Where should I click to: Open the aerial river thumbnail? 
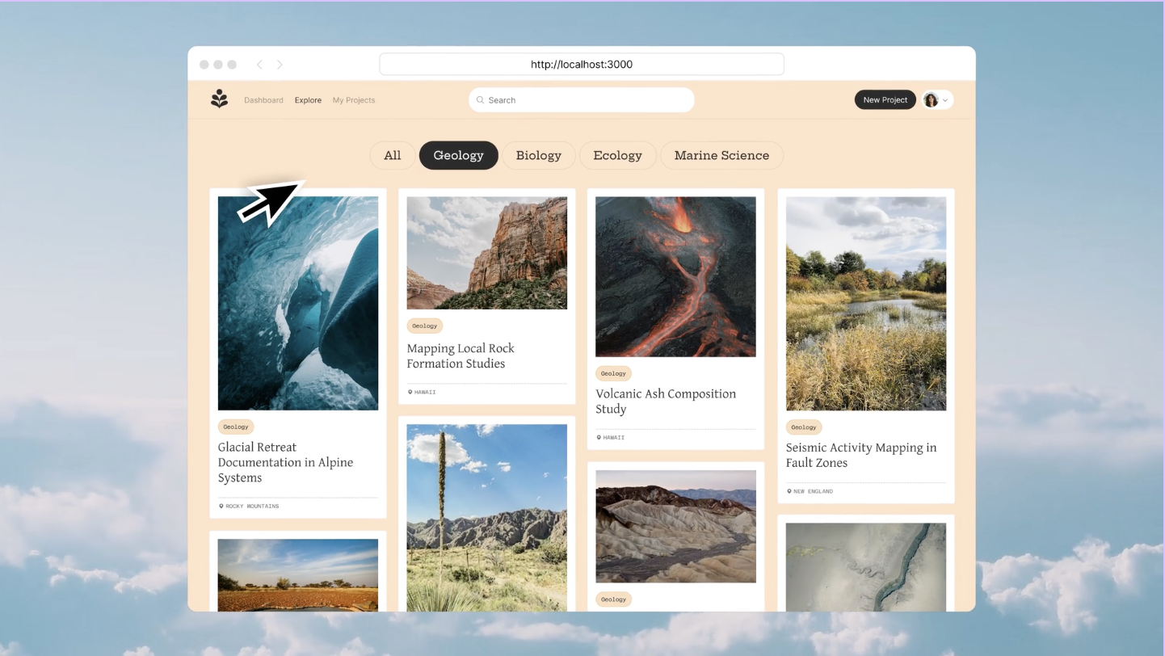click(x=866, y=567)
